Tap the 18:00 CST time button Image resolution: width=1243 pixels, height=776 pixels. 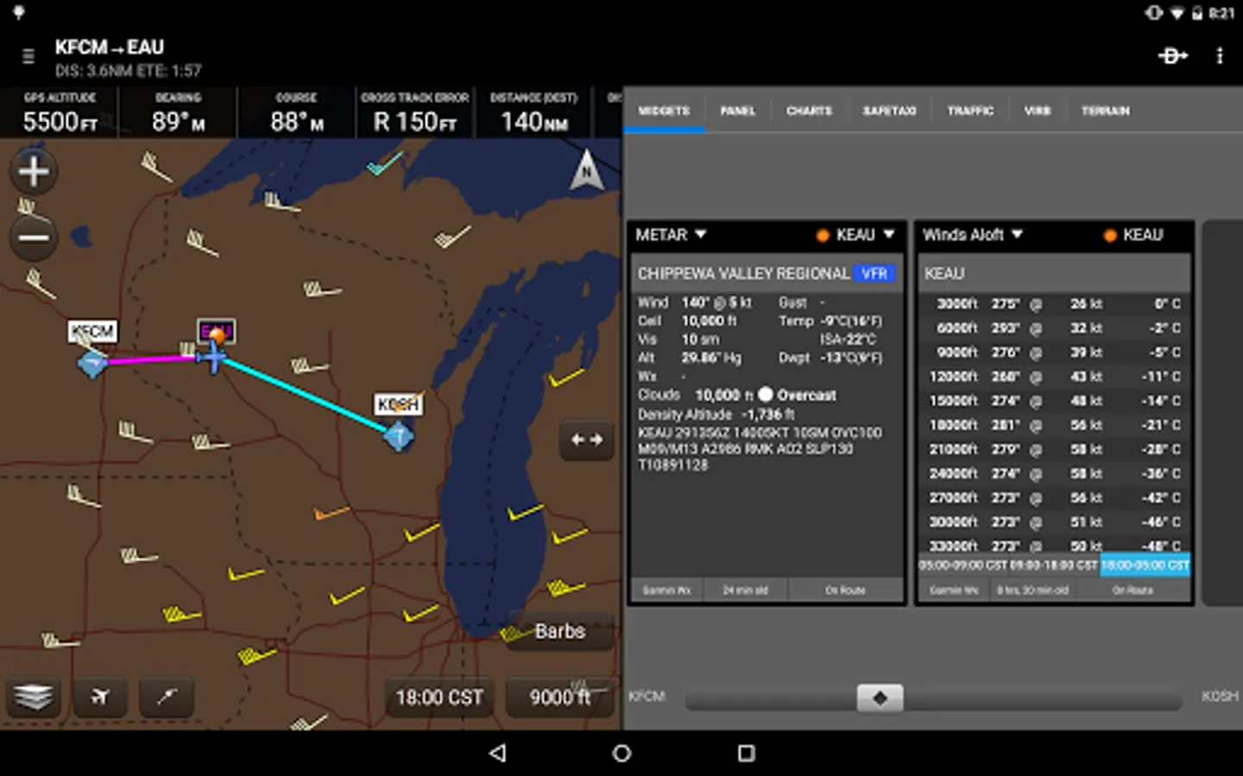[x=439, y=697]
